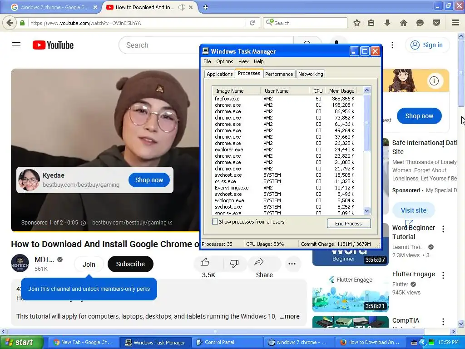Select the firefox.exe process row

coord(287,99)
